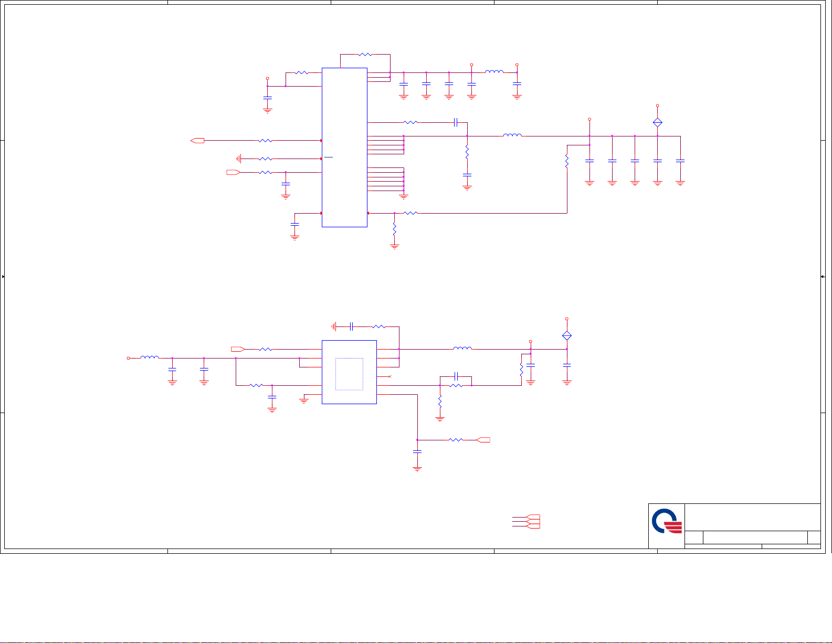This screenshot has width=832, height=643.
Task: Click the blue diamond symbol in upper circuit
Action: click(657, 122)
